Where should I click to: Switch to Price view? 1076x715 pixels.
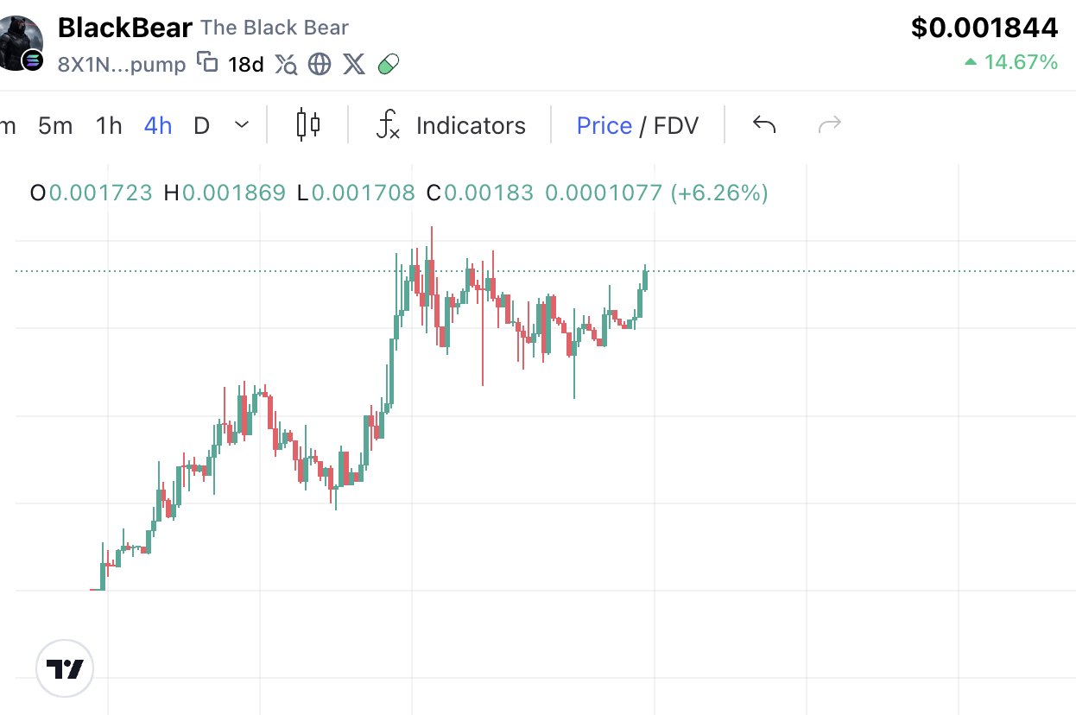(604, 126)
